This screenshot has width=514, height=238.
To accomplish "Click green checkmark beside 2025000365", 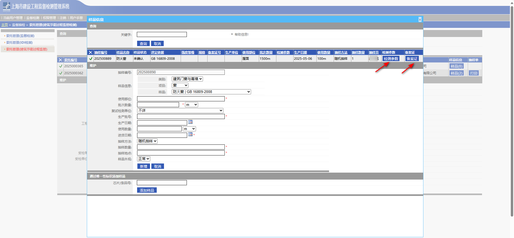I will [60, 66].
